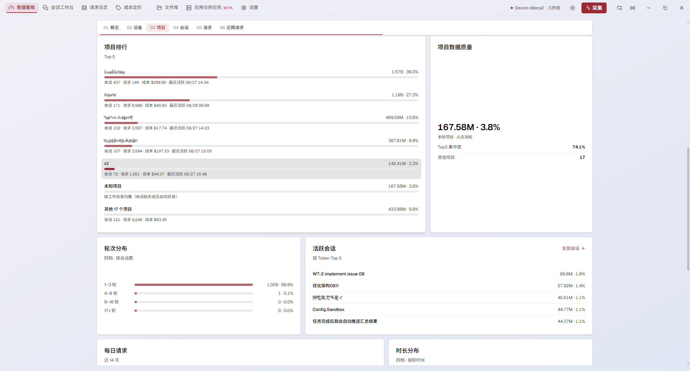This screenshot has height=371, width=690.
Task: Open the compact window mode icon
Action: click(x=620, y=8)
